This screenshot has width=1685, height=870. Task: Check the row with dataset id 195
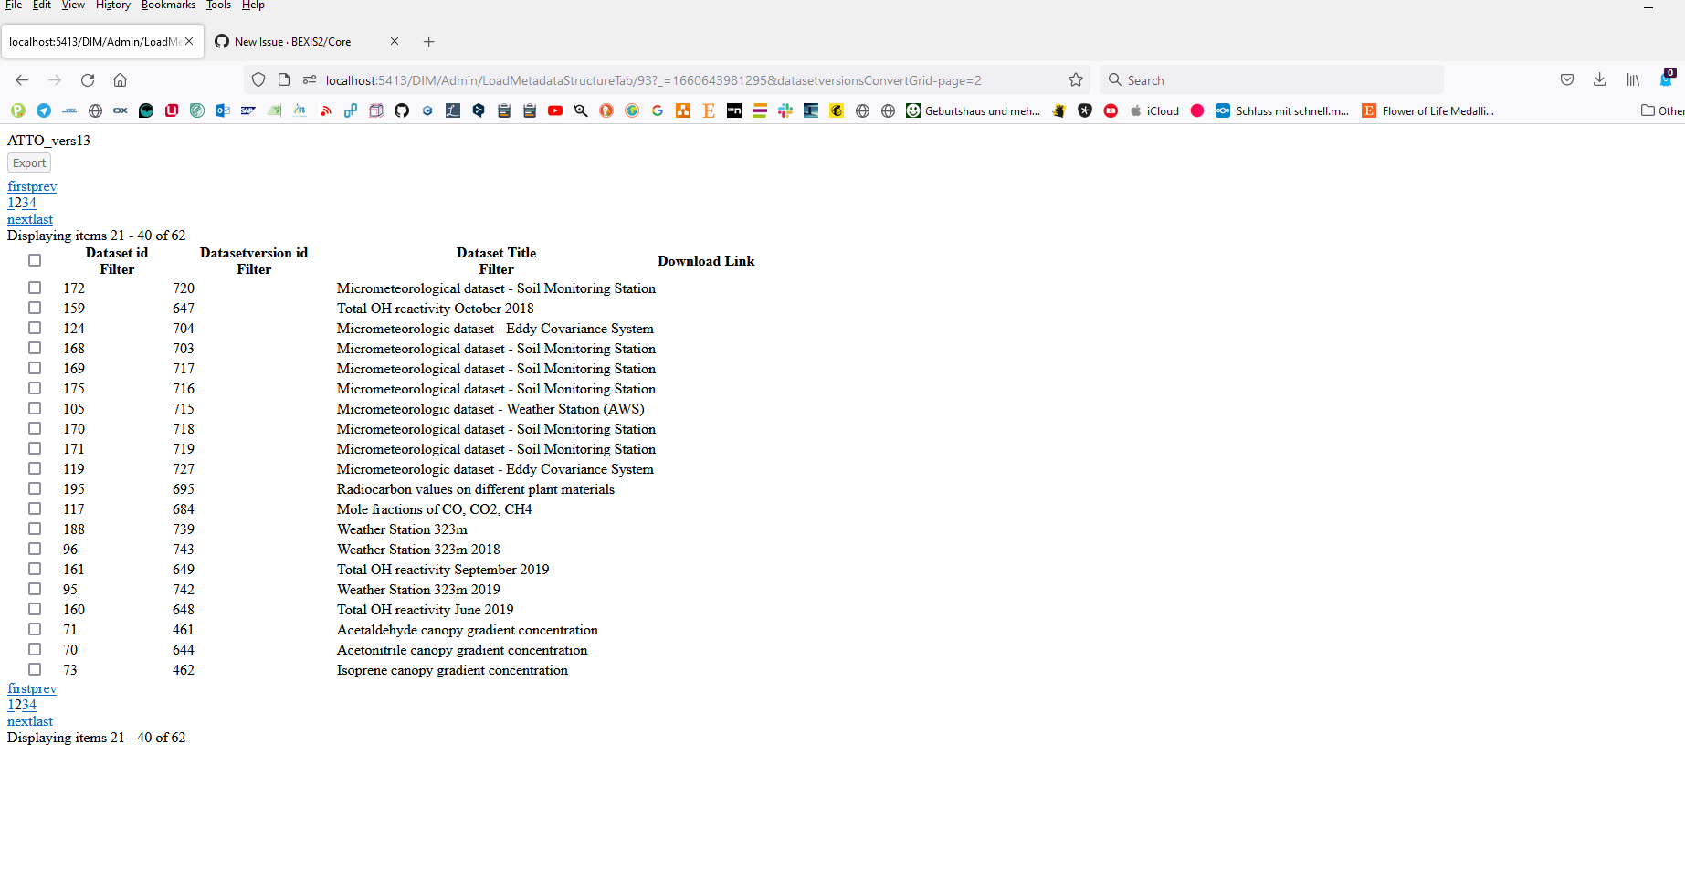[35, 488]
